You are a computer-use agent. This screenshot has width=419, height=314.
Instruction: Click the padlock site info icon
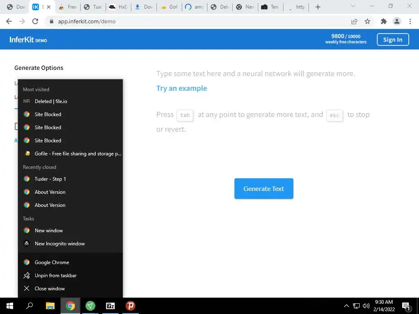(x=52, y=21)
